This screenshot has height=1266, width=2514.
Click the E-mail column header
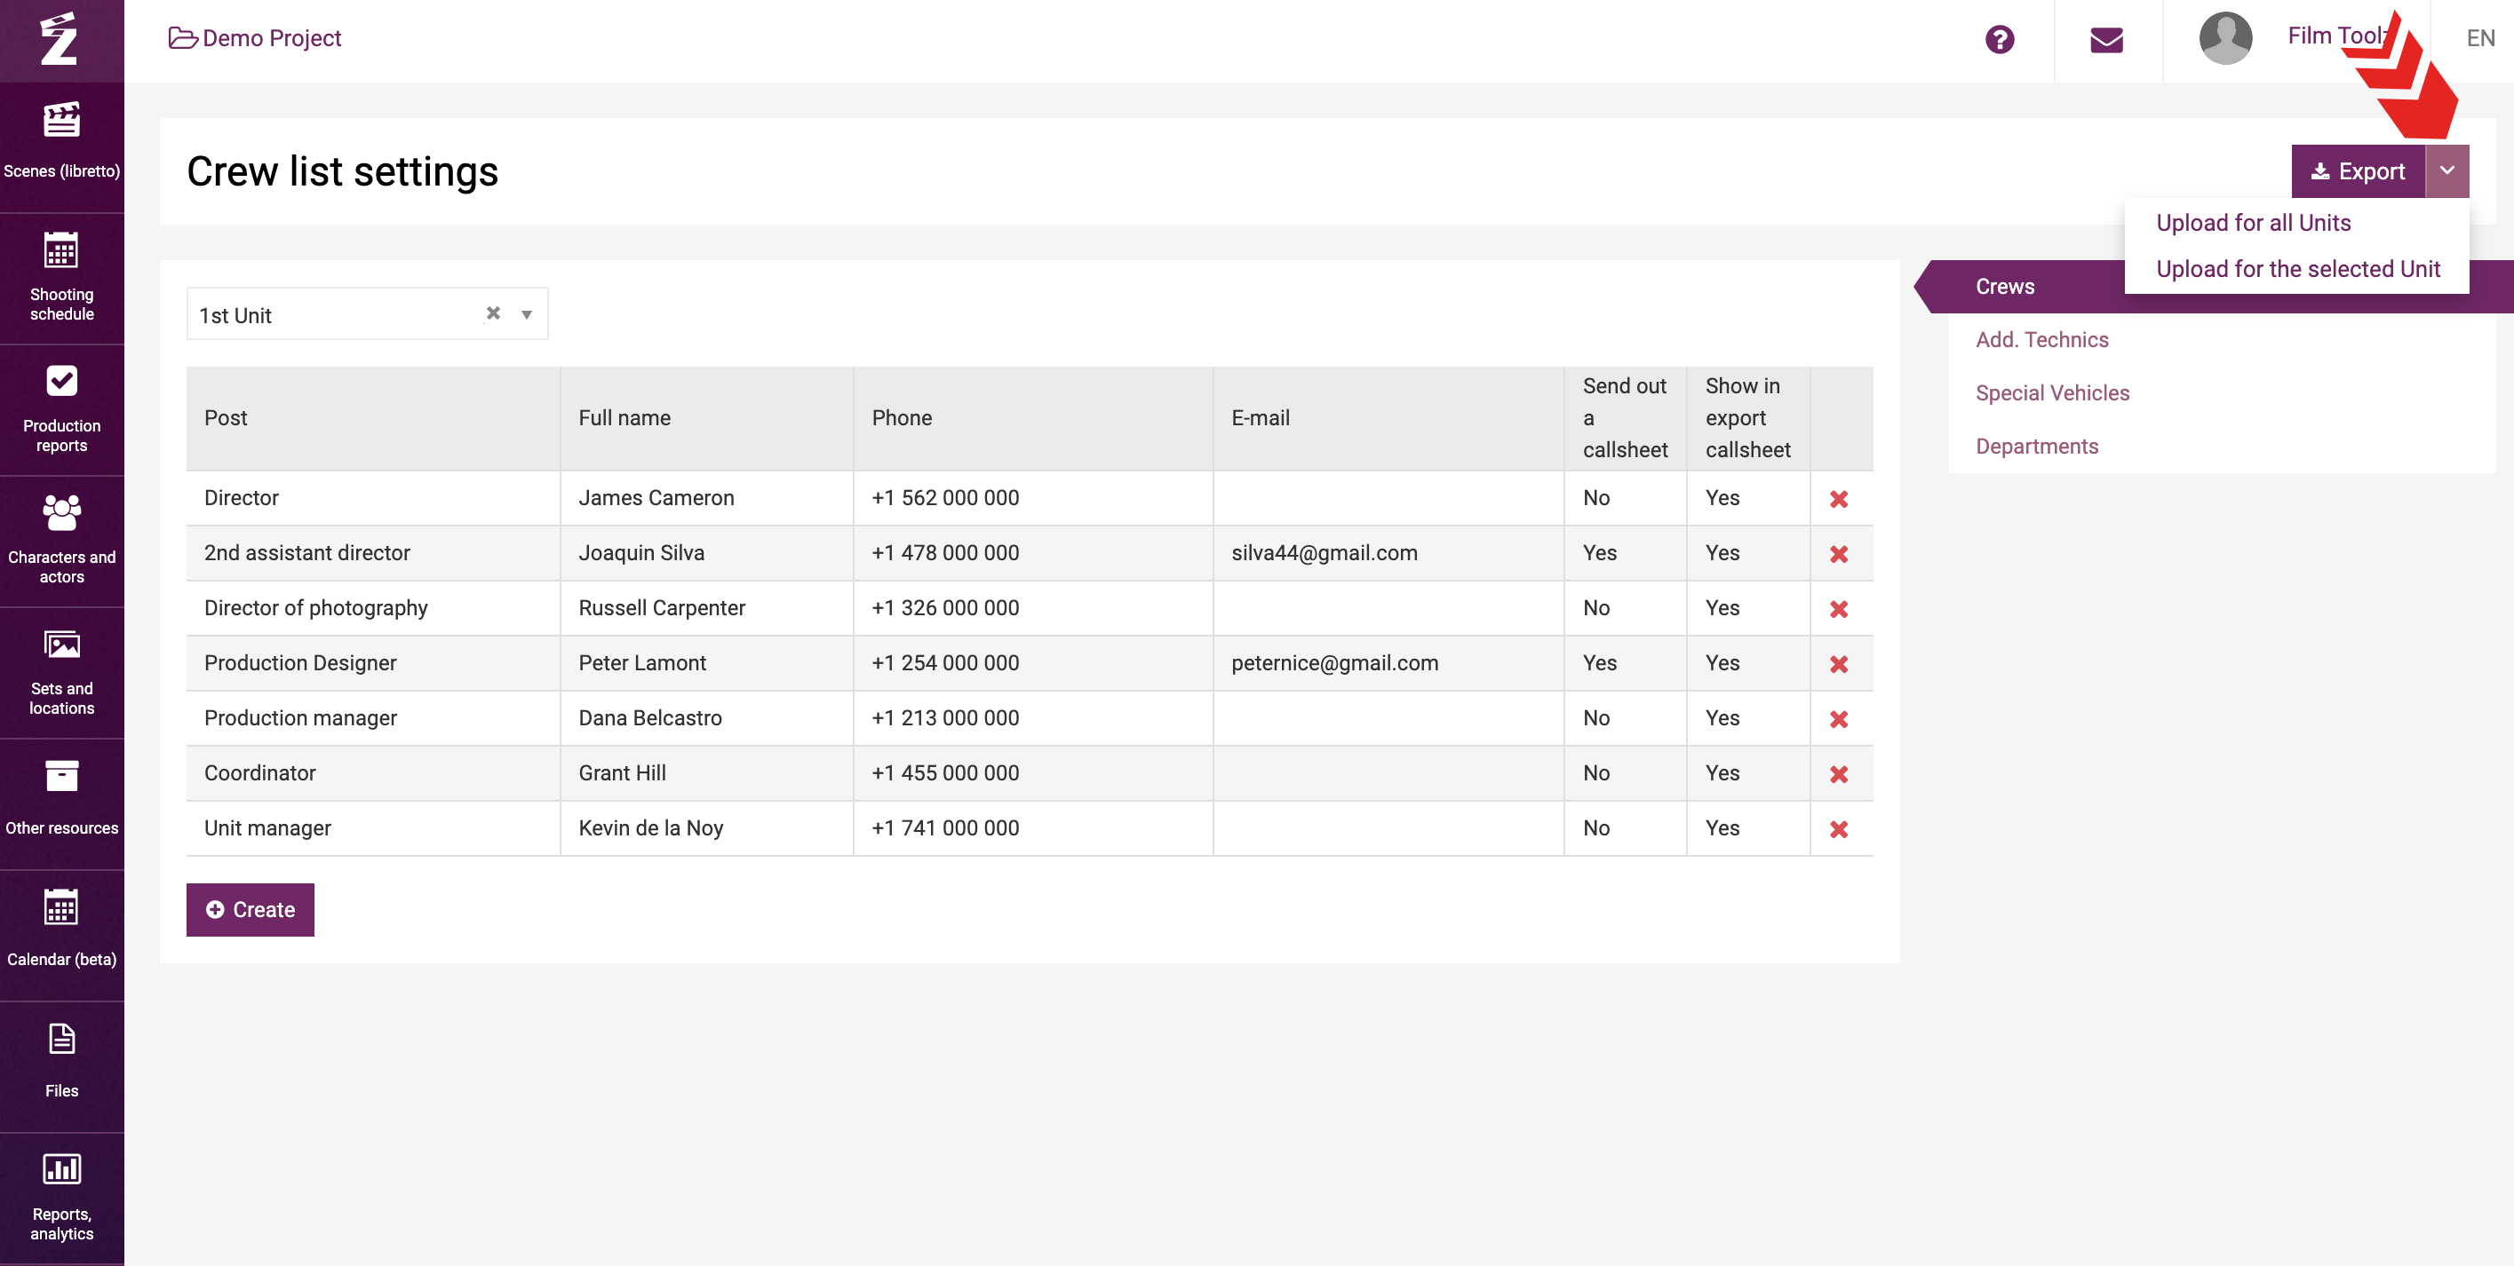point(1388,418)
